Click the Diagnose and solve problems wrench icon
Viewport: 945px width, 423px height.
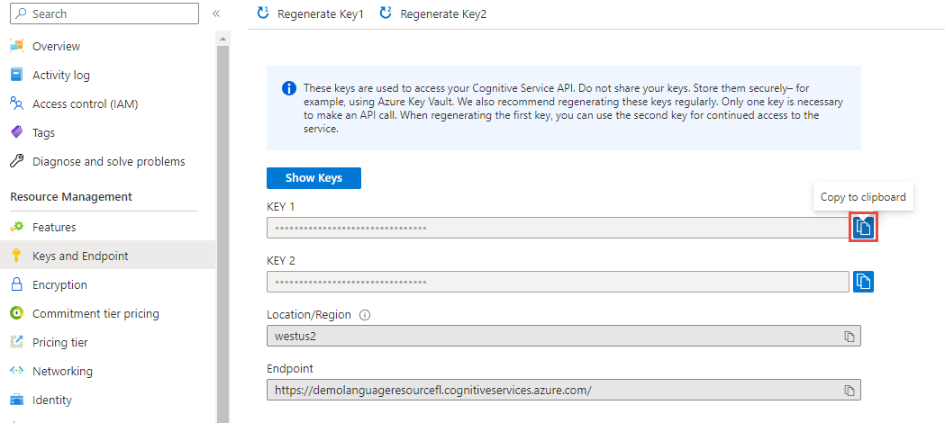[x=17, y=161]
